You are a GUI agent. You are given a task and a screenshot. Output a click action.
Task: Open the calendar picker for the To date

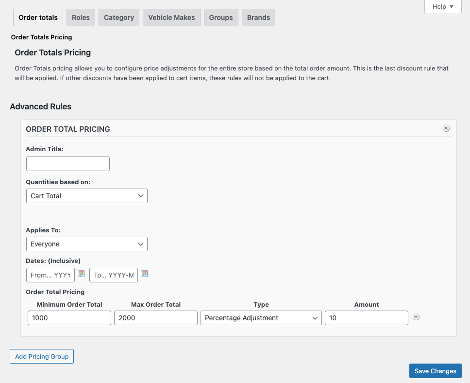144,275
